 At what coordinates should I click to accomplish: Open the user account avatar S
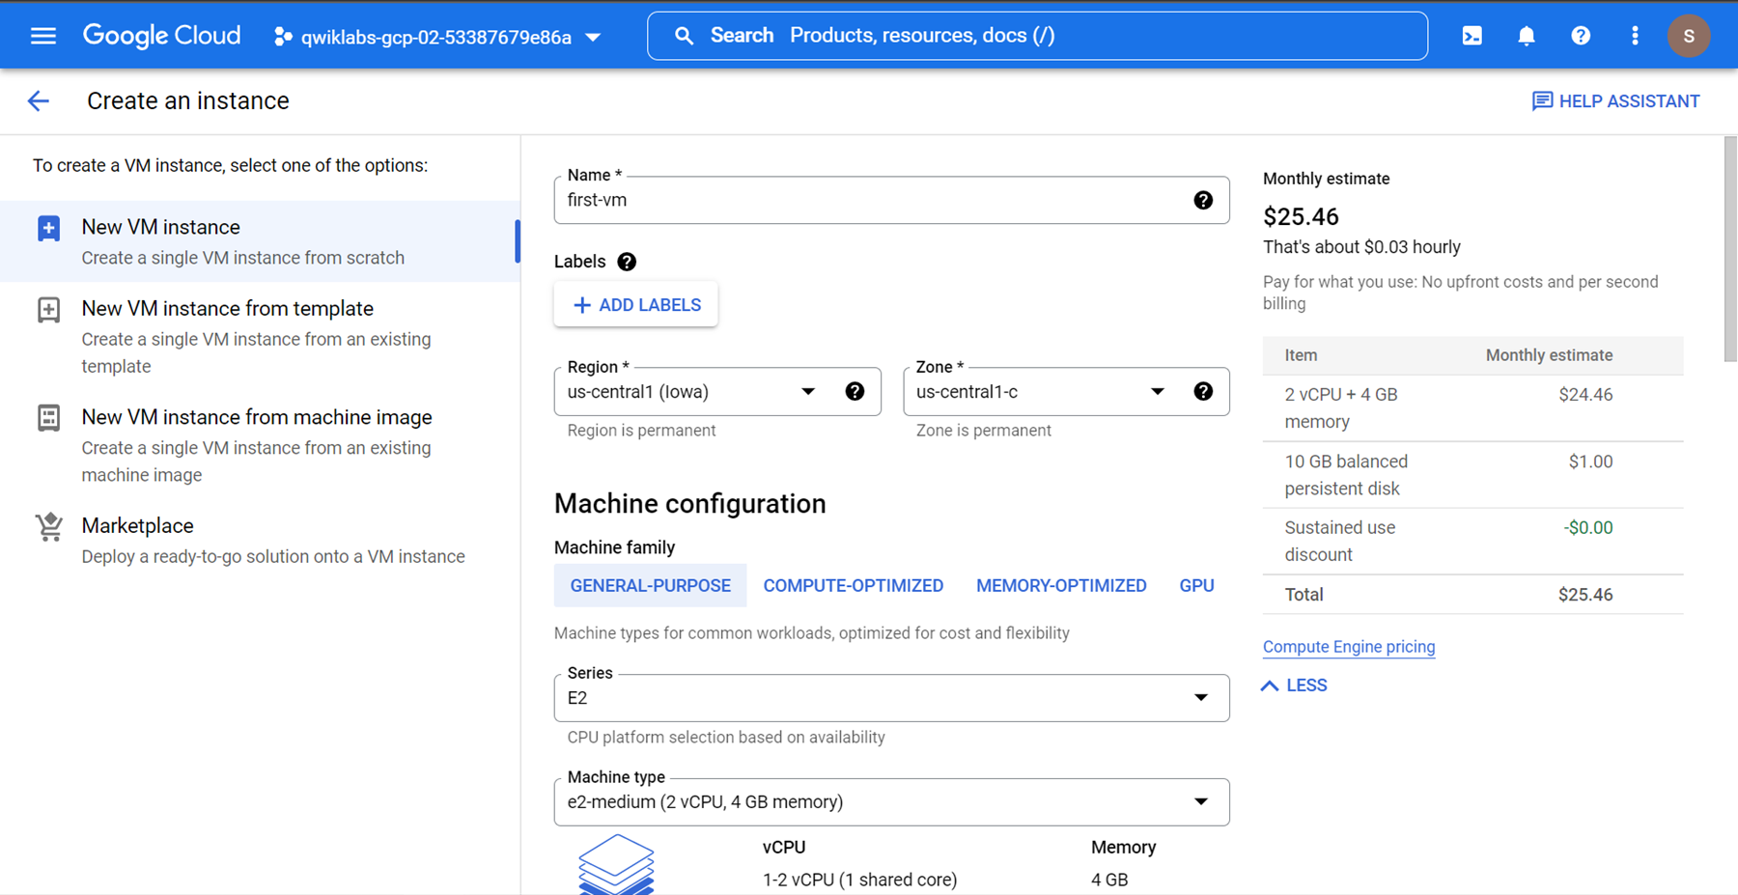1689,36
